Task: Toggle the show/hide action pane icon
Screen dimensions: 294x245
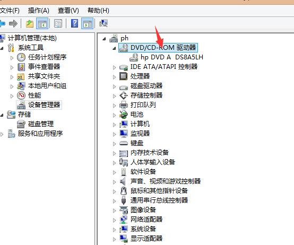Action: (88, 24)
